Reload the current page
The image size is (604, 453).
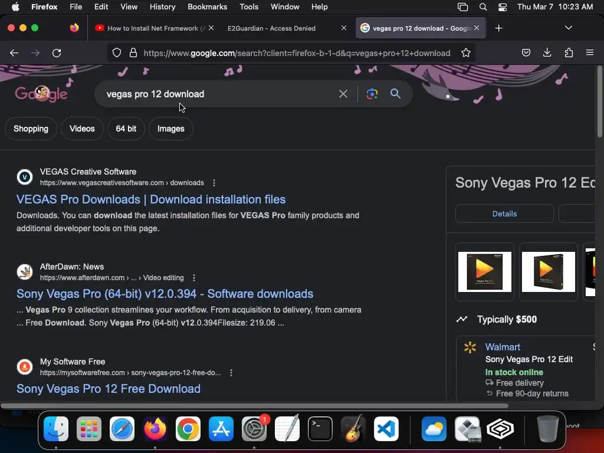pyautogui.click(x=57, y=52)
